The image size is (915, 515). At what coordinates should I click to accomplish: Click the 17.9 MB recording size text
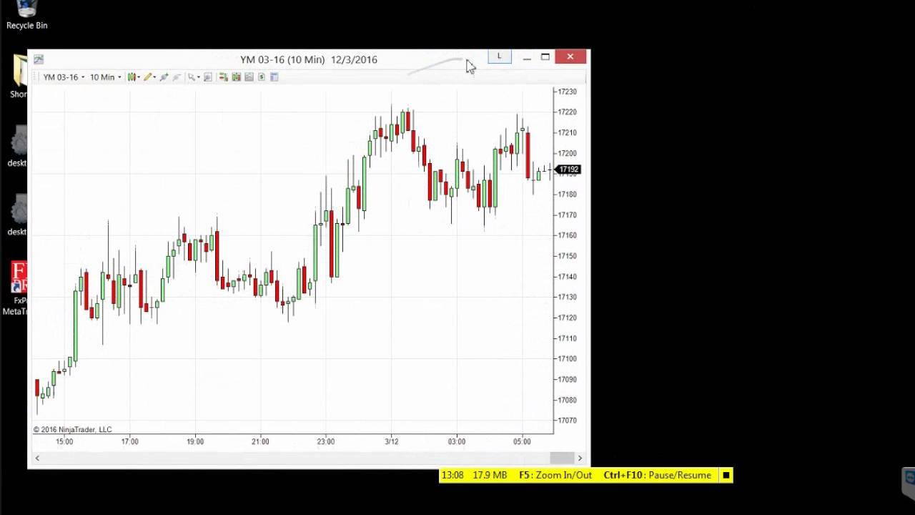(490, 475)
